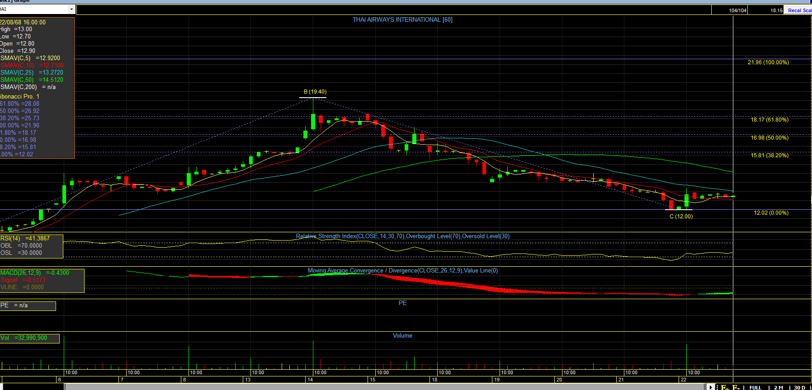Click the horizontal scrollbar right arrow
The width and height of the screenshot is (812, 390).
pyautogui.click(x=711, y=387)
